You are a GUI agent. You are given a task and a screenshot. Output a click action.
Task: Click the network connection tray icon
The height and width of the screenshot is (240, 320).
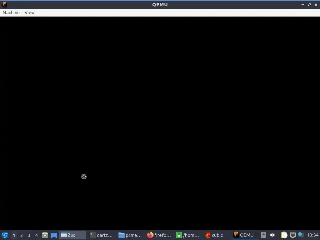pyautogui.click(x=293, y=235)
